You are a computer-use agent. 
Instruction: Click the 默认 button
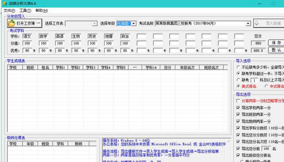pyautogui.click(x=276, y=50)
